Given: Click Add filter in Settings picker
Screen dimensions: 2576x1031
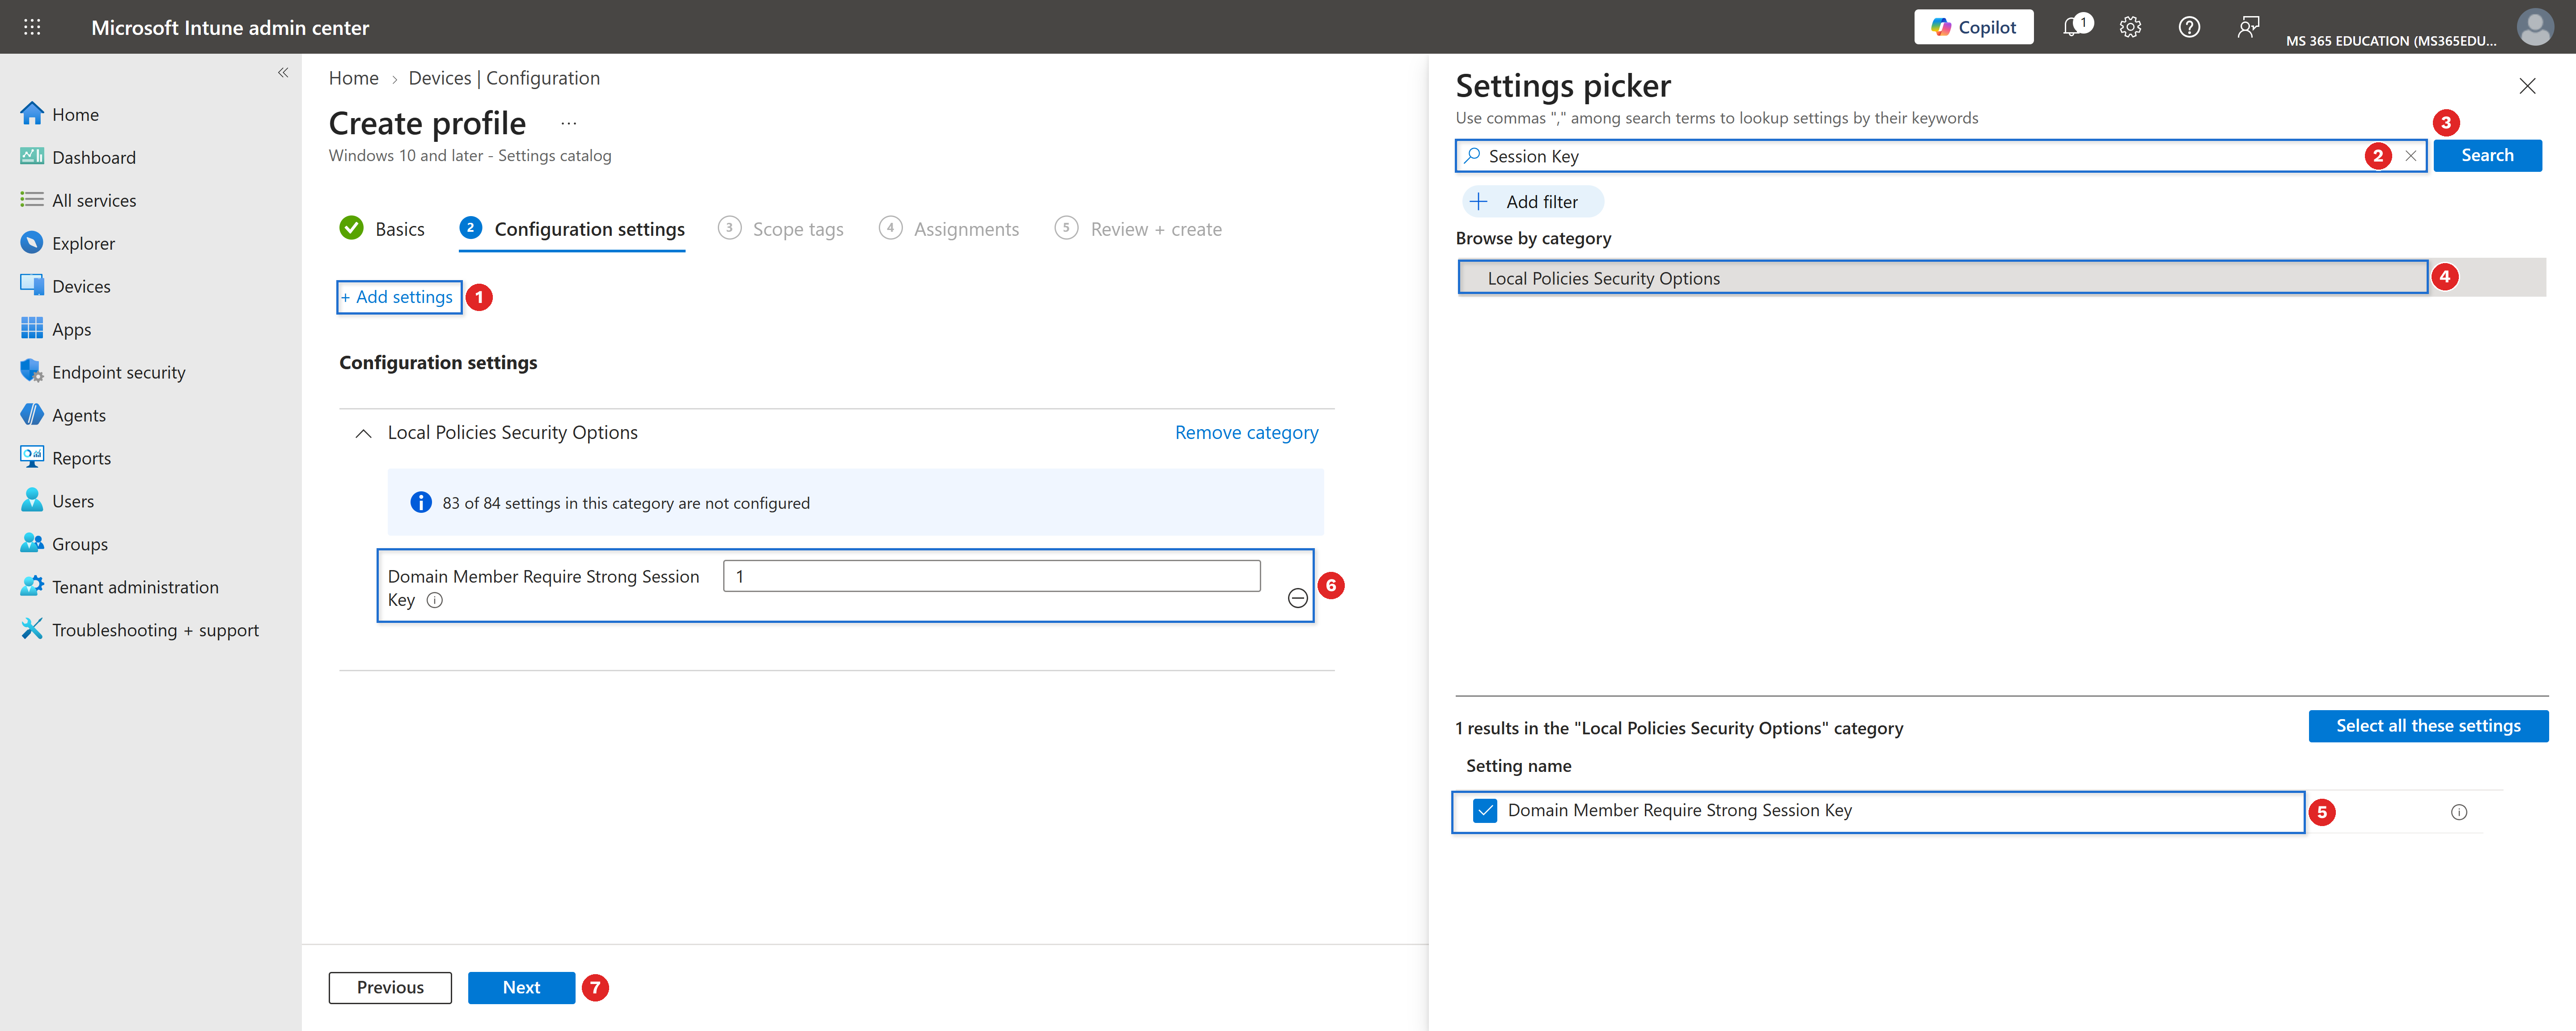Looking at the screenshot, I should 1532,202.
